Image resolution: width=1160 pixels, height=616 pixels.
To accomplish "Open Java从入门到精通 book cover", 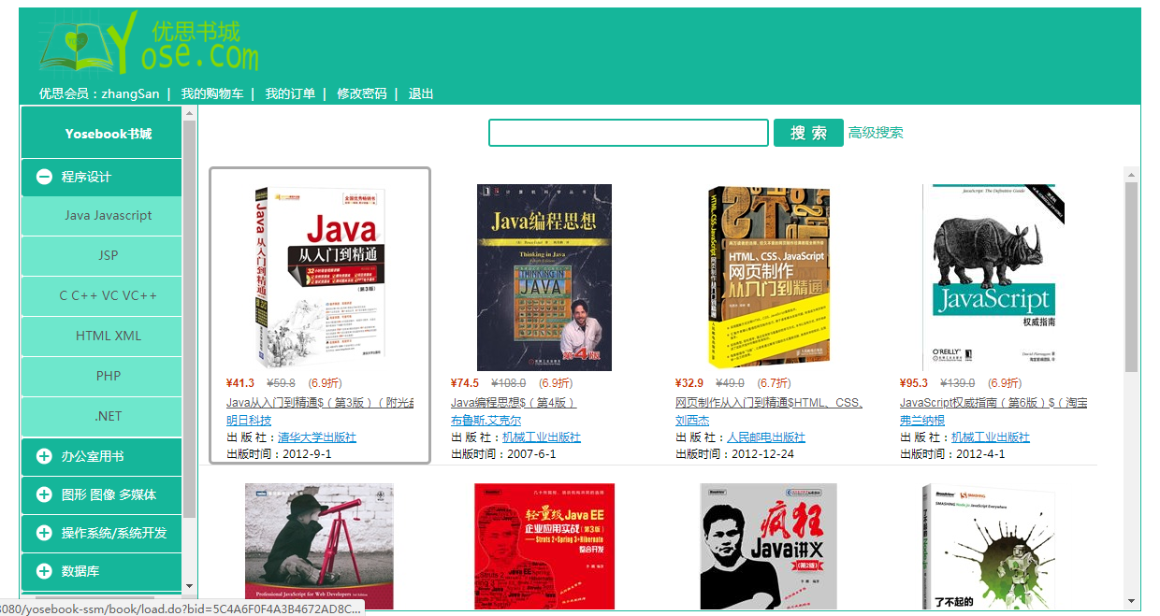I will pos(319,278).
